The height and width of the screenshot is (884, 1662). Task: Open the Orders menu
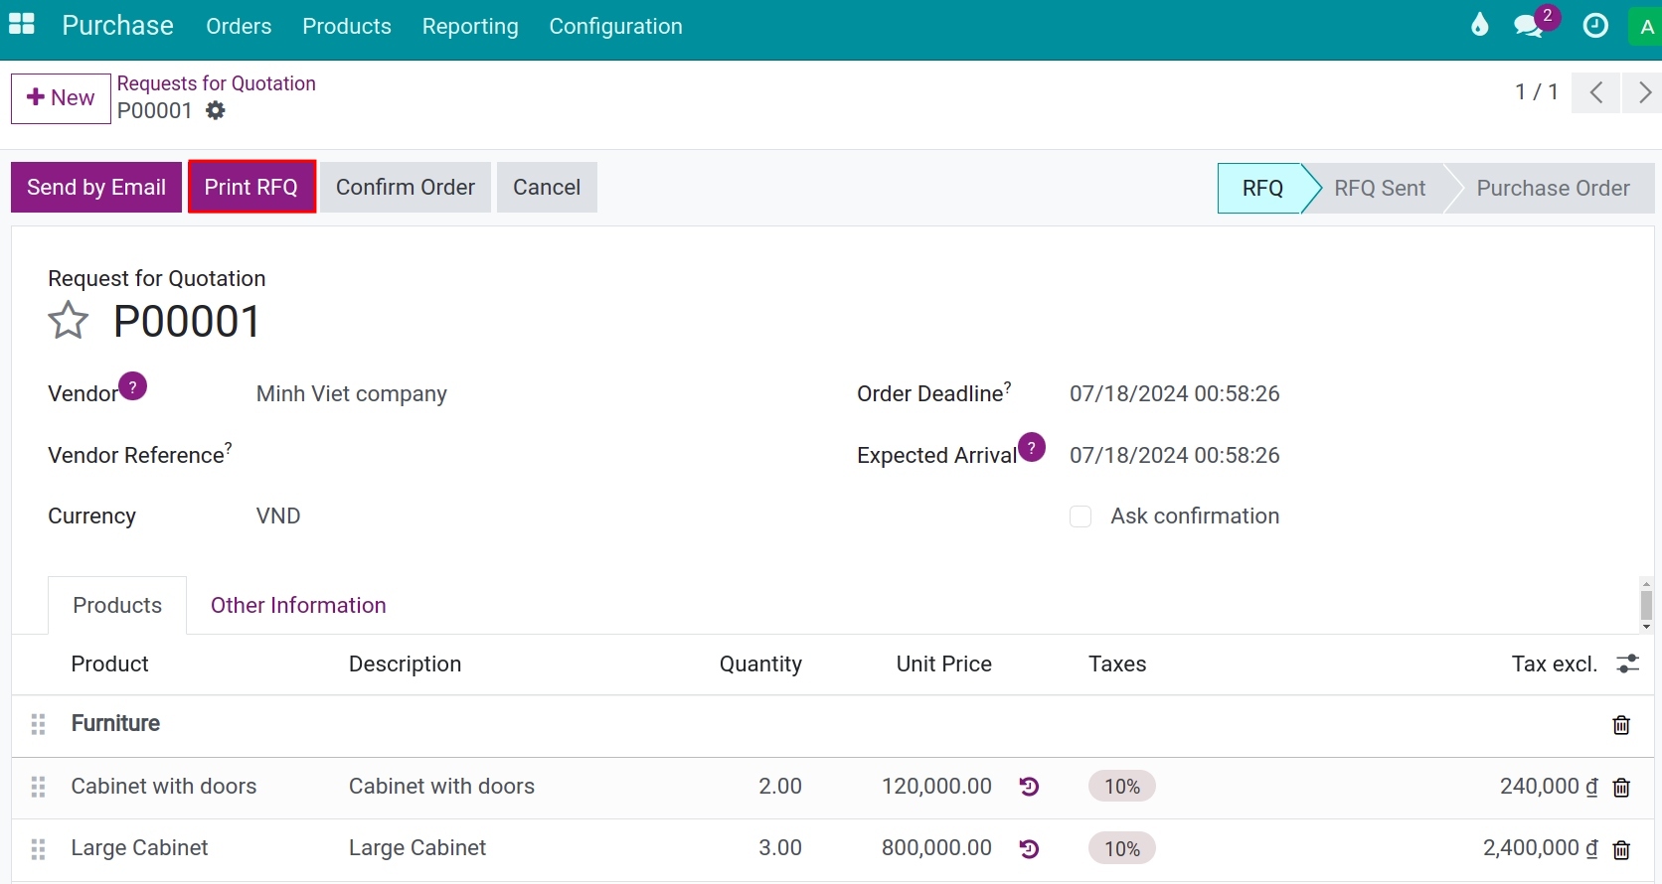tap(239, 27)
